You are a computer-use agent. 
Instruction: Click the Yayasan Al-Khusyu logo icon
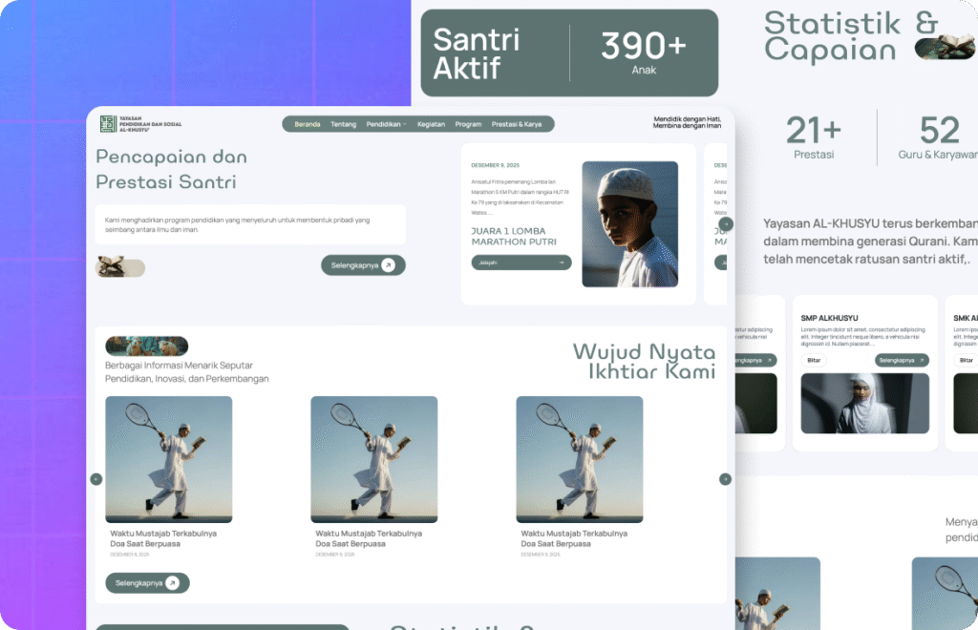click(107, 124)
